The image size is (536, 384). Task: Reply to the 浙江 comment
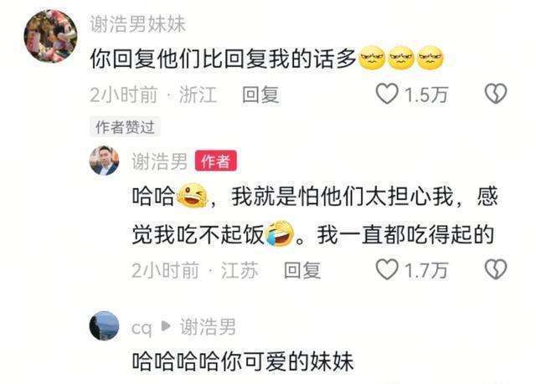pos(260,95)
